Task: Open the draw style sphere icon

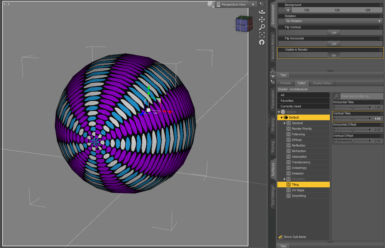Action: click(x=210, y=4)
